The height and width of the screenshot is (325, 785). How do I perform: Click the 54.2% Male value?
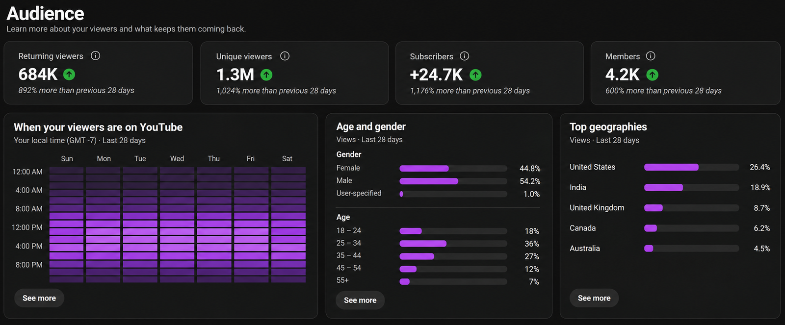[x=530, y=181]
